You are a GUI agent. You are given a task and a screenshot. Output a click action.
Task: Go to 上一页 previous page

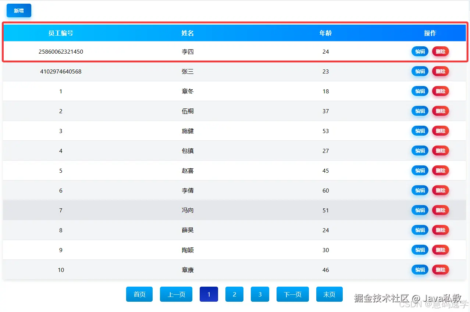176,294
